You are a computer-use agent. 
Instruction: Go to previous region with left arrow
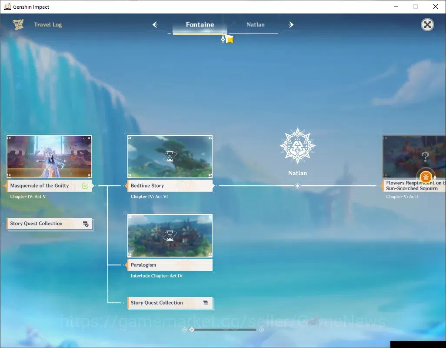click(155, 25)
